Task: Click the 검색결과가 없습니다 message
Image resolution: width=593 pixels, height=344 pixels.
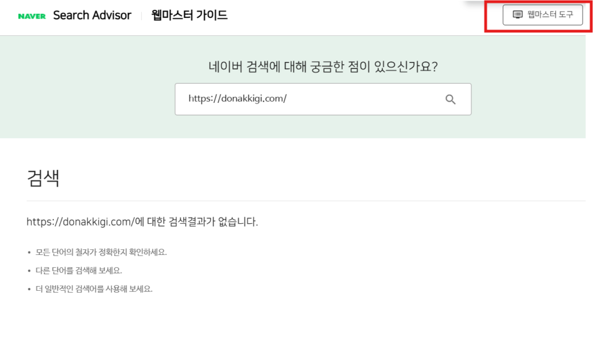Action: click(x=142, y=221)
